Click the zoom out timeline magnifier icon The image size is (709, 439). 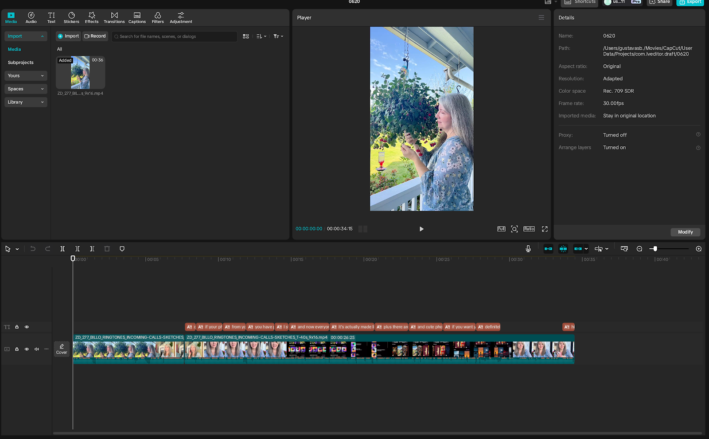point(639,249)
